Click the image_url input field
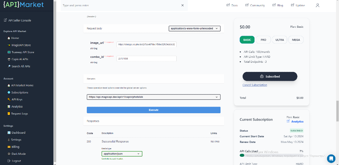This screenshot has width=339, height=165. (147, 44)
